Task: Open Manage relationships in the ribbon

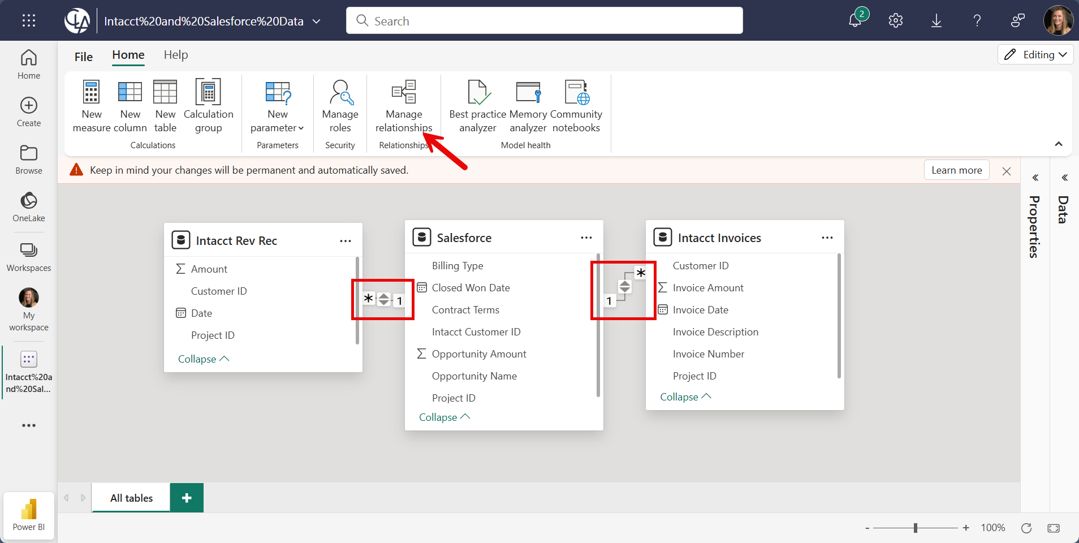Action: pos(404,106)
